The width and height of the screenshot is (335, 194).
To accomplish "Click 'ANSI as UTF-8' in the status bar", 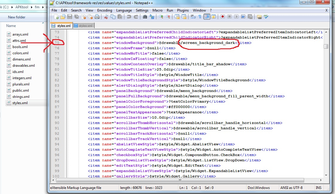I will (x=291, y=187).
